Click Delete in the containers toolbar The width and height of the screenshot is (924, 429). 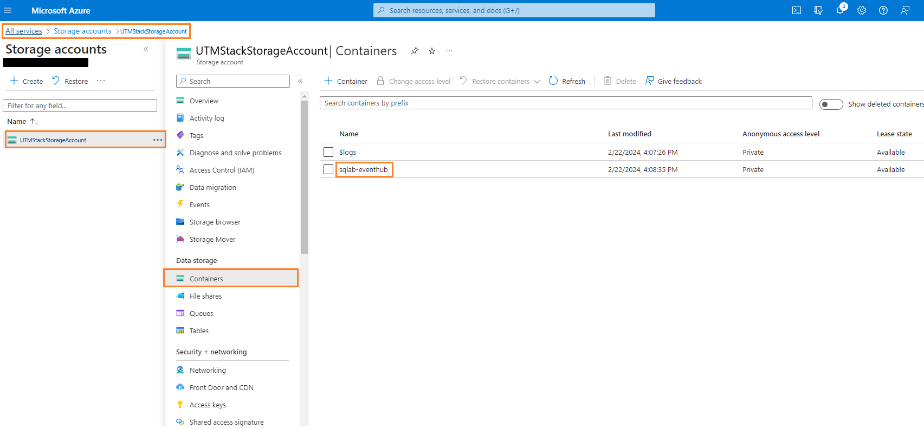tap(620, 81)
